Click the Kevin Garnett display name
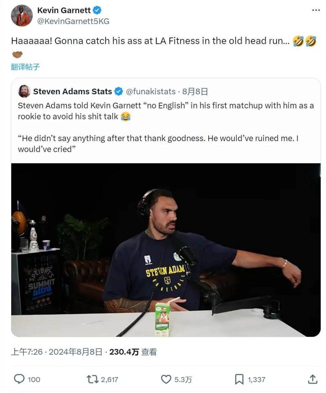 tap(64, 10)
